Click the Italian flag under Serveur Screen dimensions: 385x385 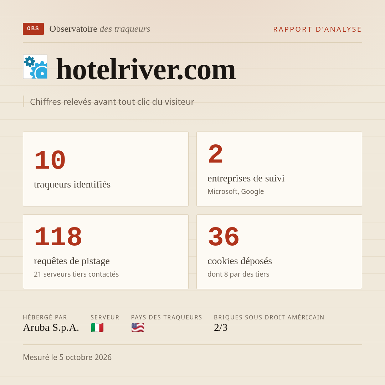[x=97, y=328]
